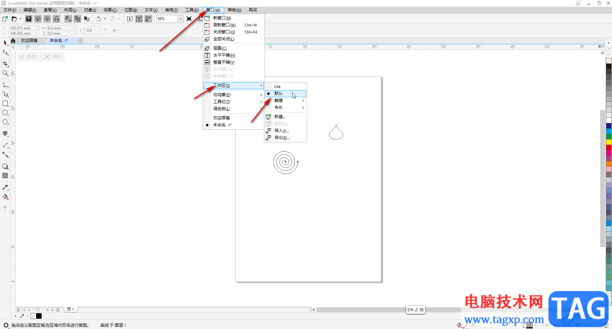The height and width of the screenshot is (329, 612).
Task: Choose the Transparency checkerboard tool
Action: 5,175
